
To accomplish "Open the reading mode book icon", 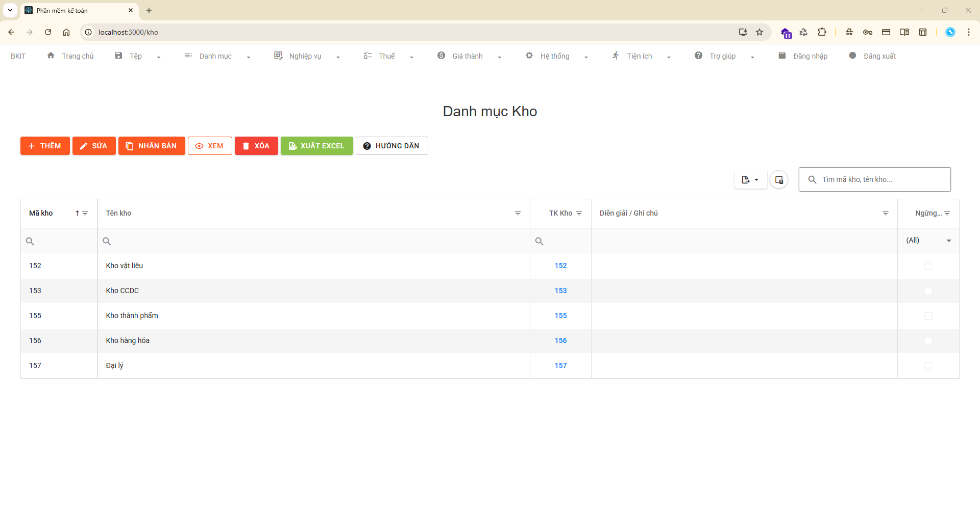I will (904, 32).
